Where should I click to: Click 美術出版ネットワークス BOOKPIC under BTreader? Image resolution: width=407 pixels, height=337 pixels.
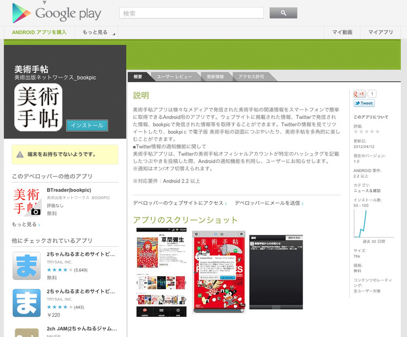point(78,198)
